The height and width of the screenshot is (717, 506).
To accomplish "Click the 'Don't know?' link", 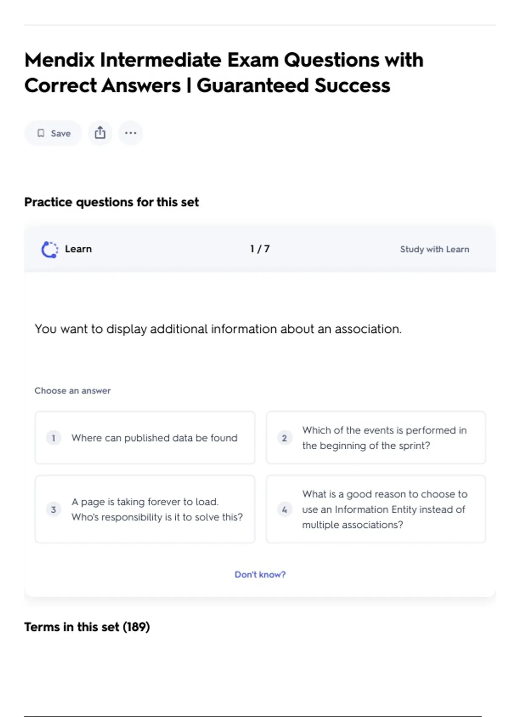I will (260, 574).
